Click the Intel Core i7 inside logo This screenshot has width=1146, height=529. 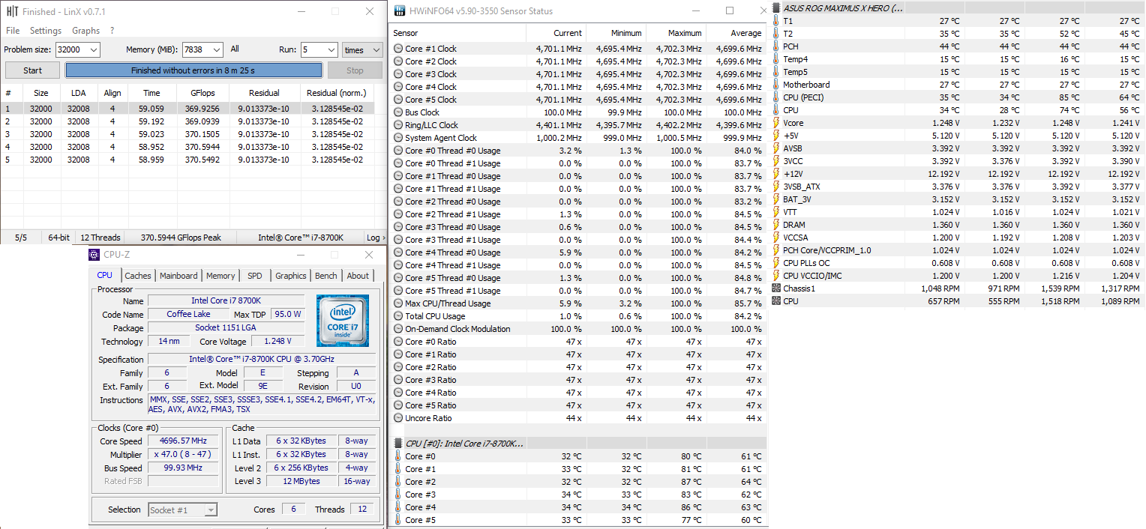point(343,321)
